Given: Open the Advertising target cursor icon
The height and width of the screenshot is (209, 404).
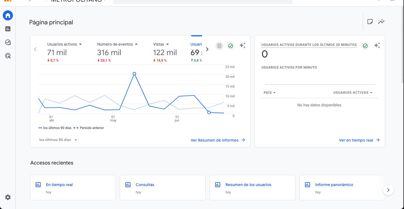Looking at the screenshot, I should click(x=8, y=56).
